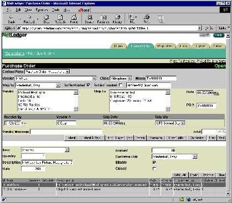Click the Customize button
Image resolution: width=232 pixels, height=203 pixels.
(197, 138)
